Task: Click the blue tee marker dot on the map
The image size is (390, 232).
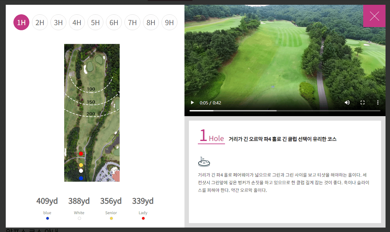Action: pos(81,178)
